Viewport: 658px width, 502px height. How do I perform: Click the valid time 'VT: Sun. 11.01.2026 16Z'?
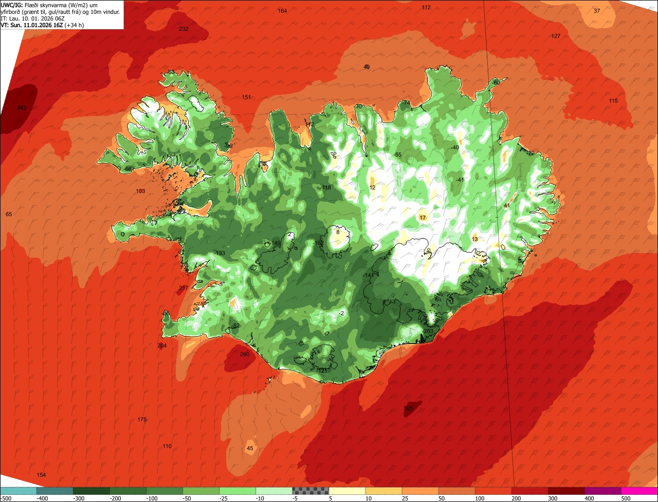point(32,25)
